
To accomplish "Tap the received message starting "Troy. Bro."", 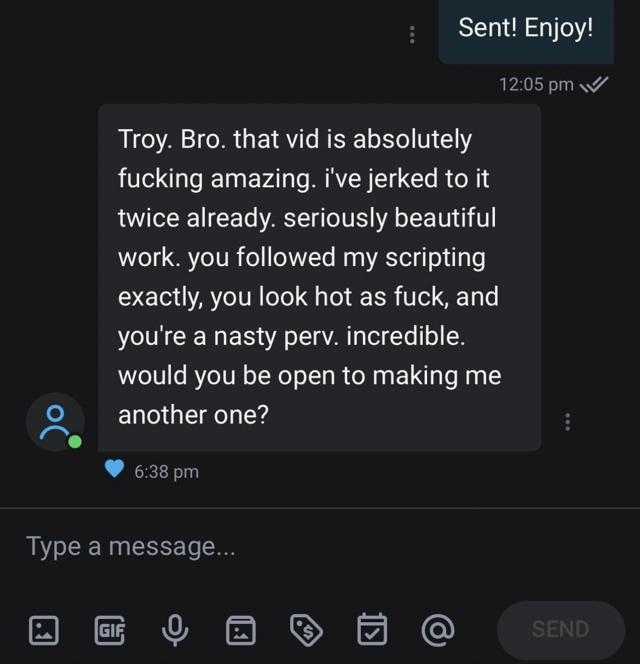I will (x=319, y=277).
